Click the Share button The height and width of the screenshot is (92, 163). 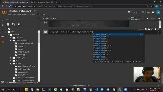[x=146, y=12]
